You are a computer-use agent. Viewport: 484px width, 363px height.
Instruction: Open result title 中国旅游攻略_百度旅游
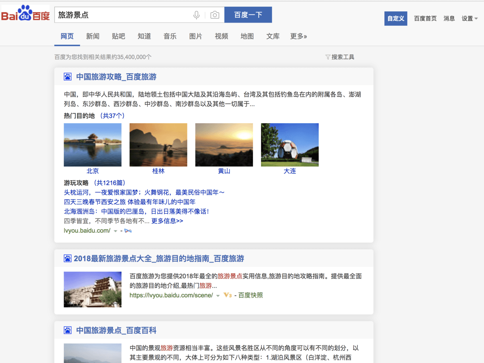116,77
